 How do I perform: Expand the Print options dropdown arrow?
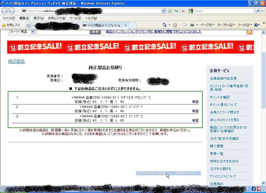click(x=197, y=25)
